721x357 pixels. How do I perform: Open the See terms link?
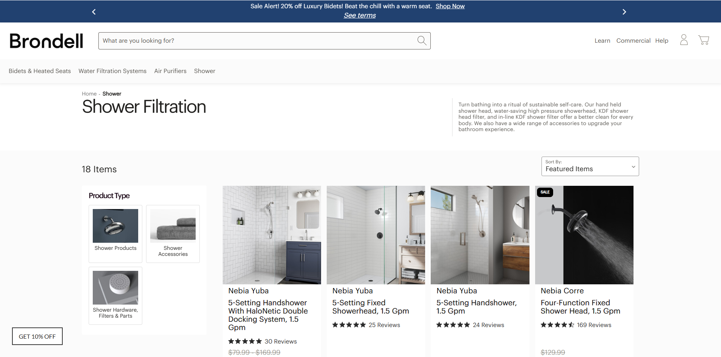(360, 15)
